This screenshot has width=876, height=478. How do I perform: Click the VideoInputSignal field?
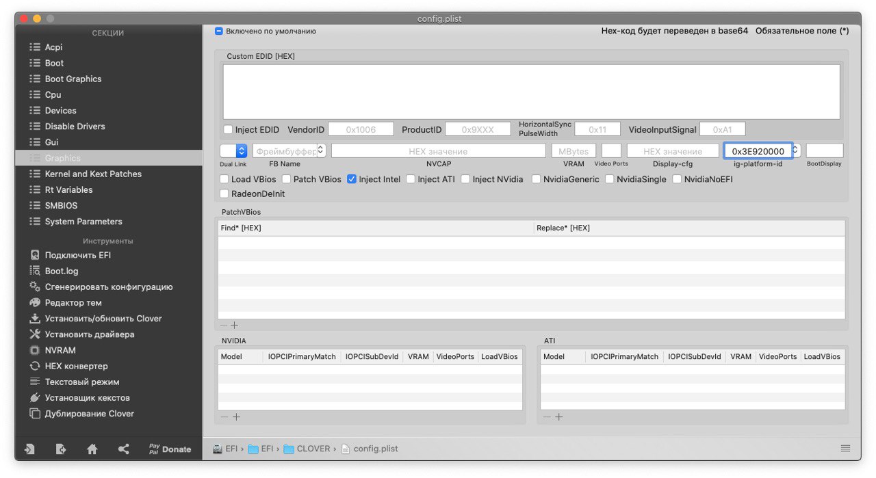(x=722, y=129)
